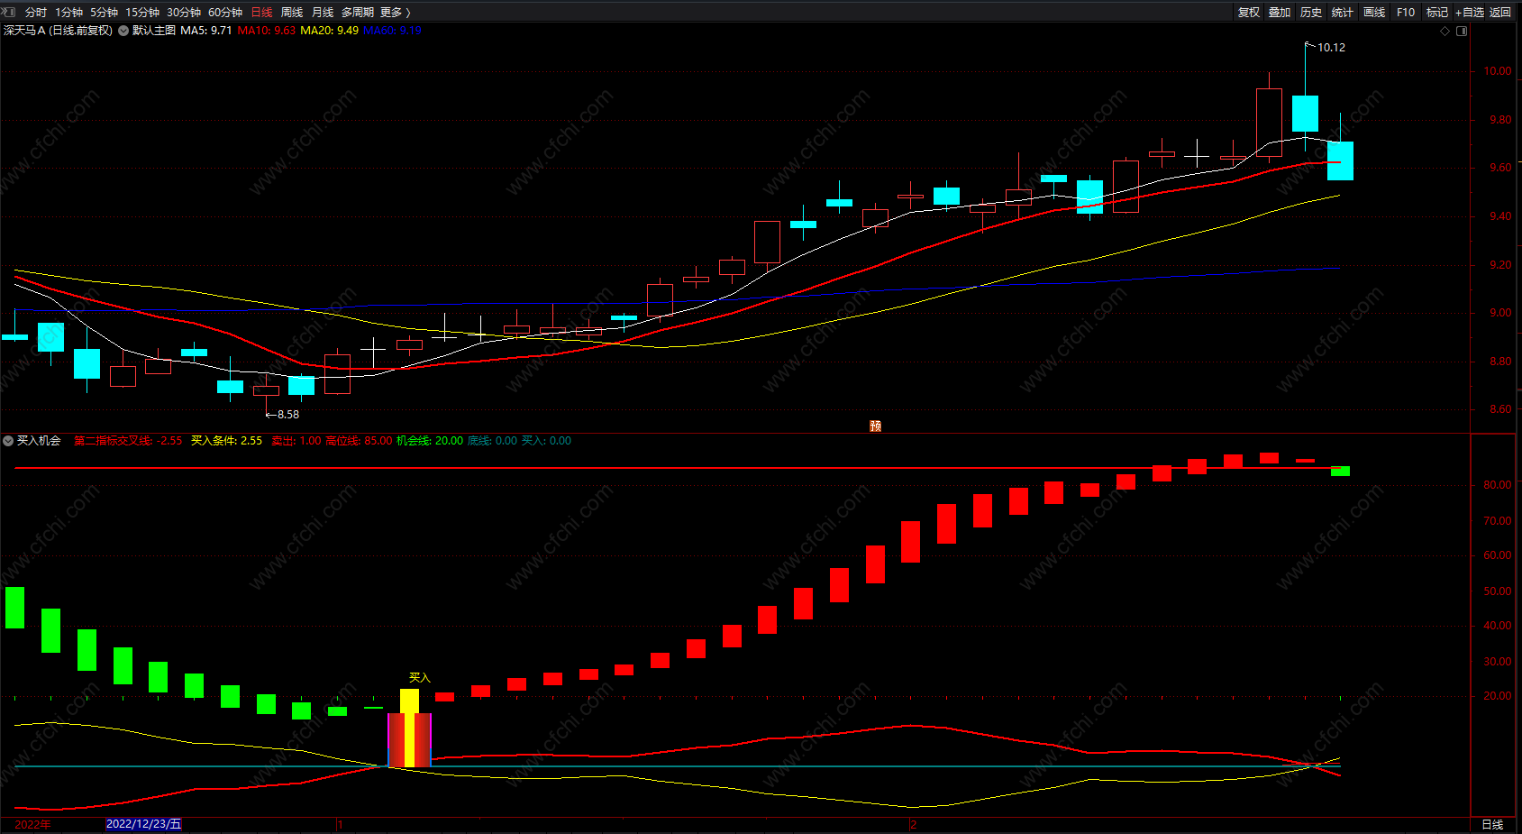Open 历史 history button
Screen dimensions: 1522x834
[x=1311, y=12]
